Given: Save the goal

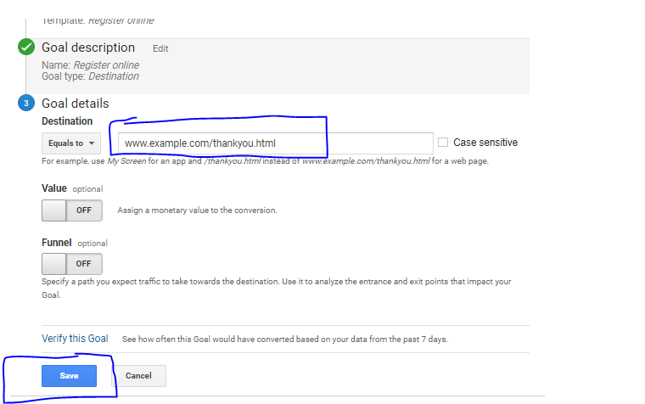Looking at the screenshot, I should [69, 376].
